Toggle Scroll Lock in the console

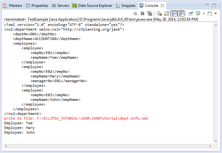point(166,14)
